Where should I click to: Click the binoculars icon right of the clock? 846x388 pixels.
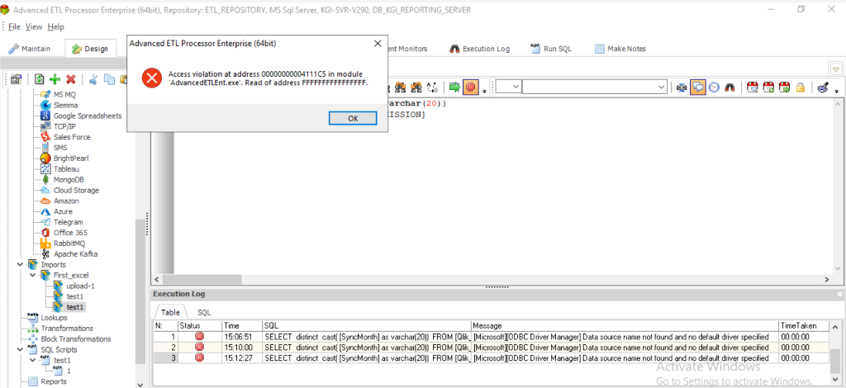click(x=730, y=88)
